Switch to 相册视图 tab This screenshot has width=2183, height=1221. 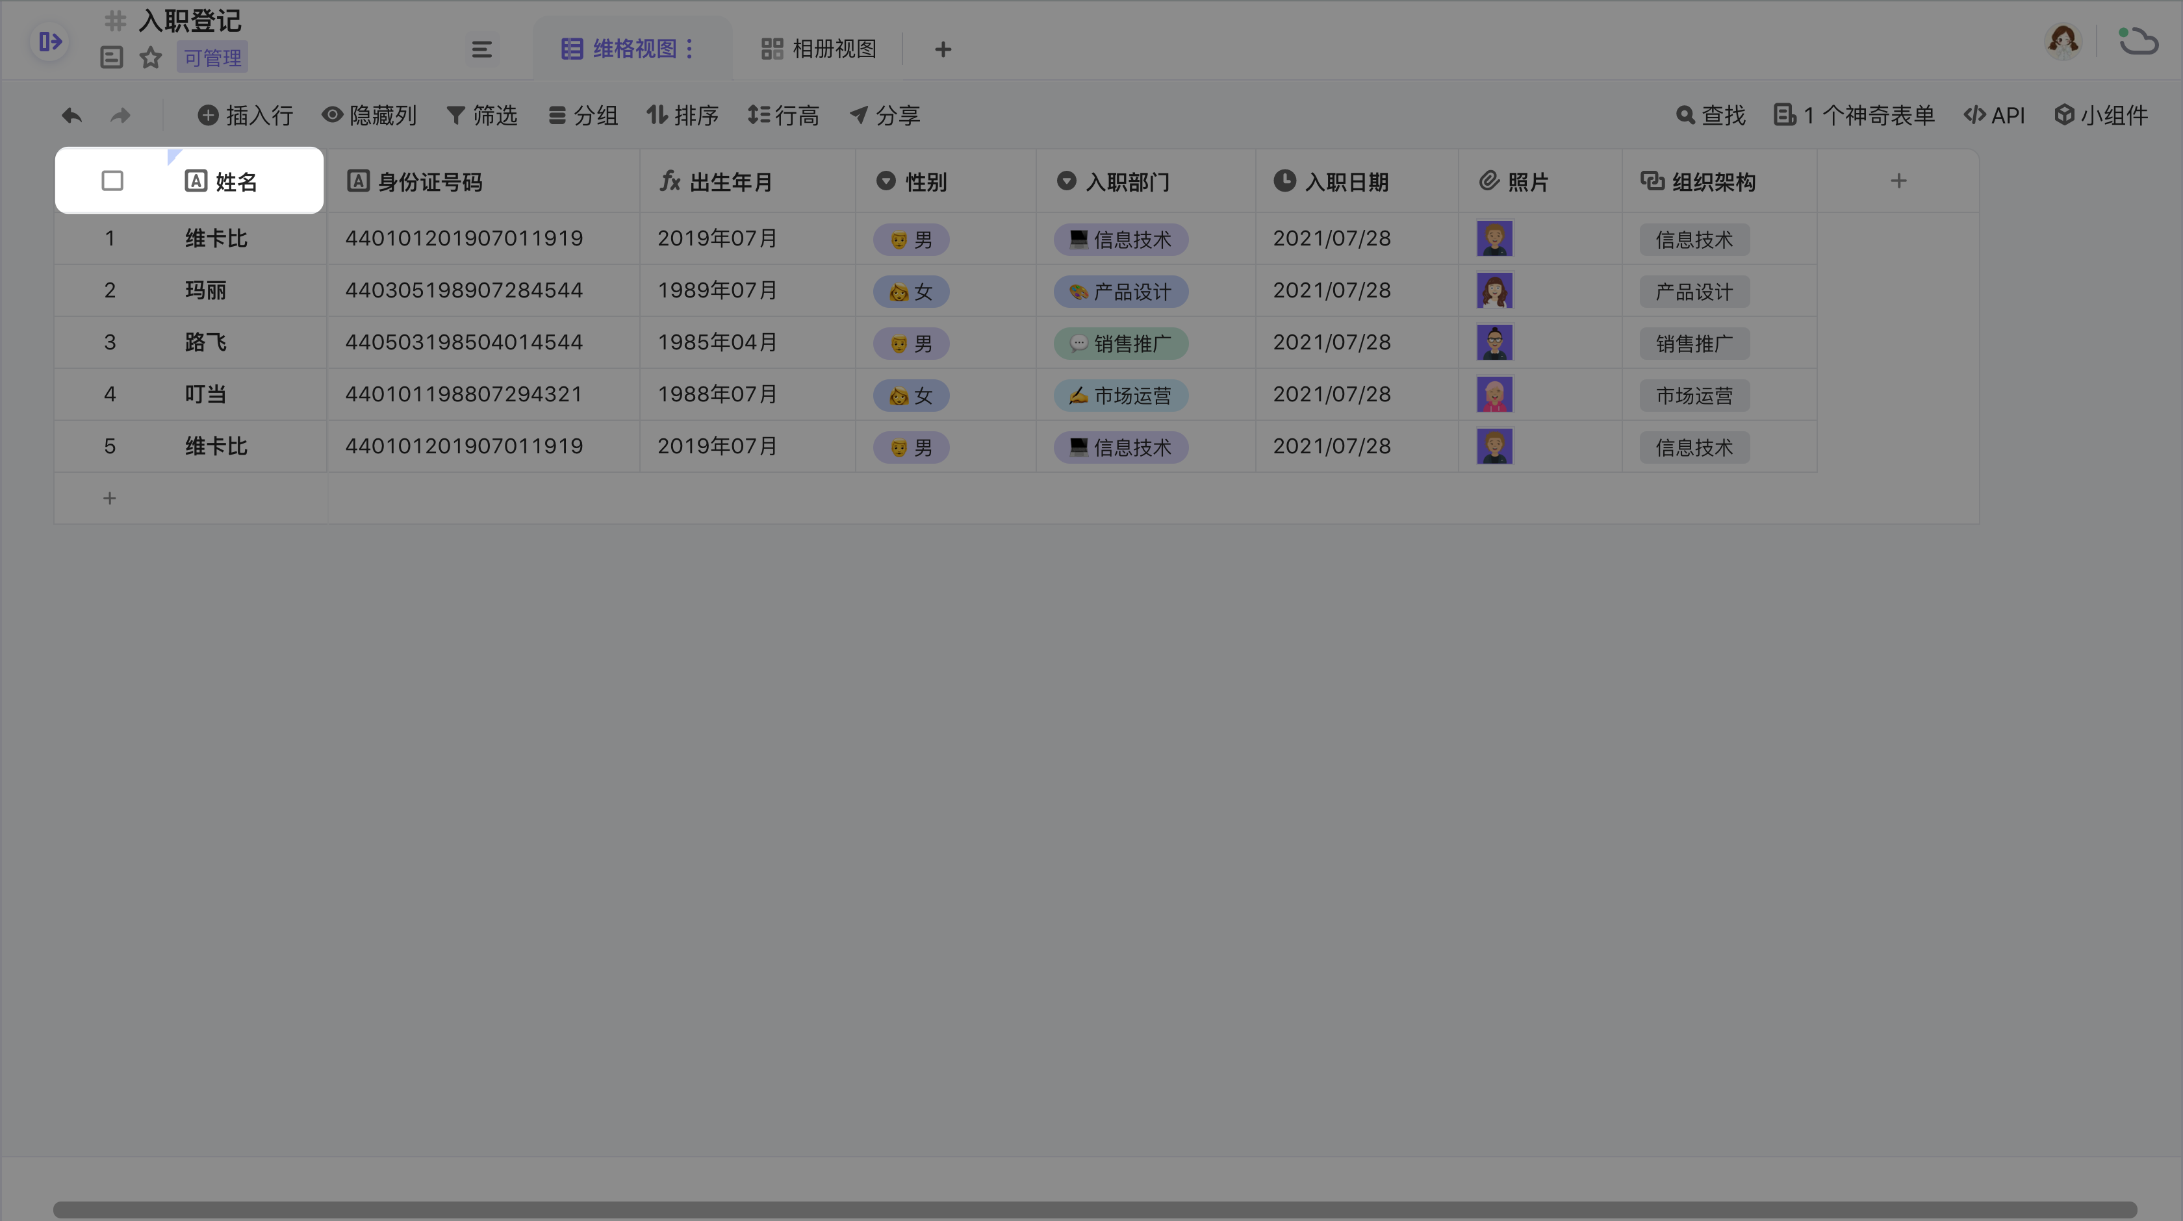819,48
